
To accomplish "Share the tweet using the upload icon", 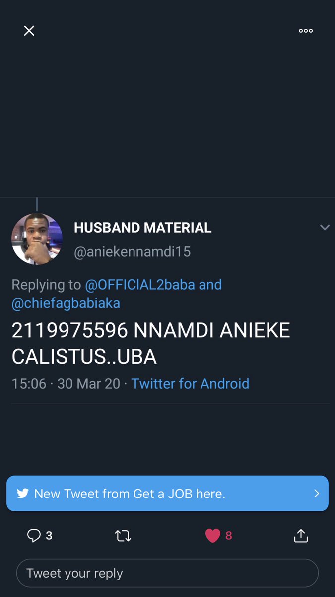I will coord(301,535).
